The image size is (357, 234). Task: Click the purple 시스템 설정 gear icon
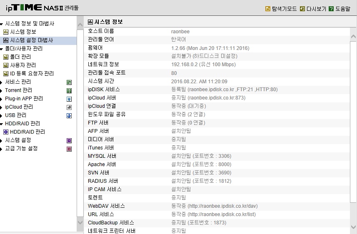pyautogui.click(x=69, y=140)
